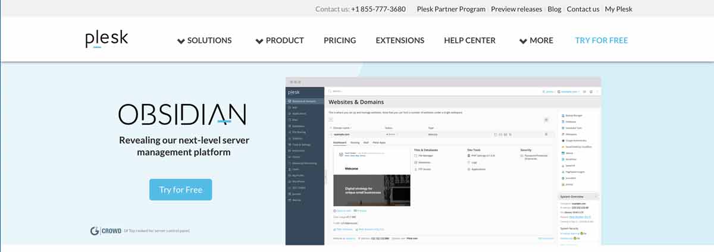Open Contact us link
The image size is (714, 252).
(583, 9)
